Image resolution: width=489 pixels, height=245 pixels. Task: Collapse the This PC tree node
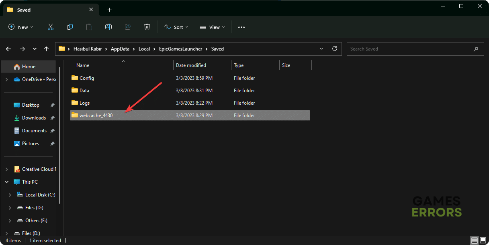click(6, 182)
